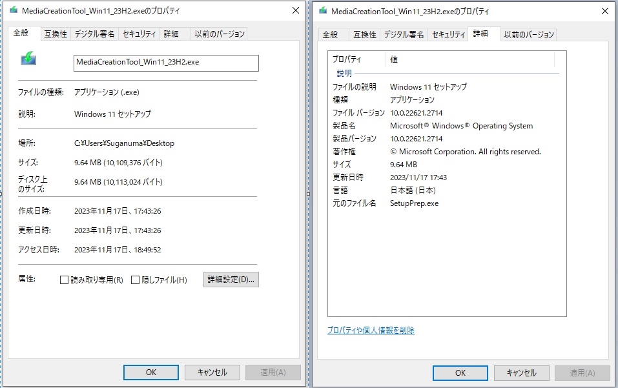Click 2023/11/17 17:43 value
618x388 pixels.
point(418,178)
